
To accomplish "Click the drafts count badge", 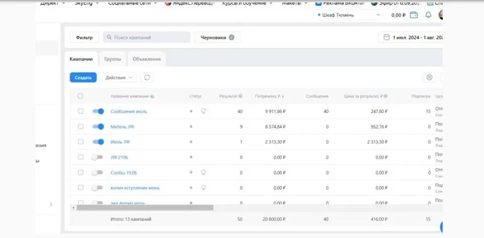I will [231, 37].
